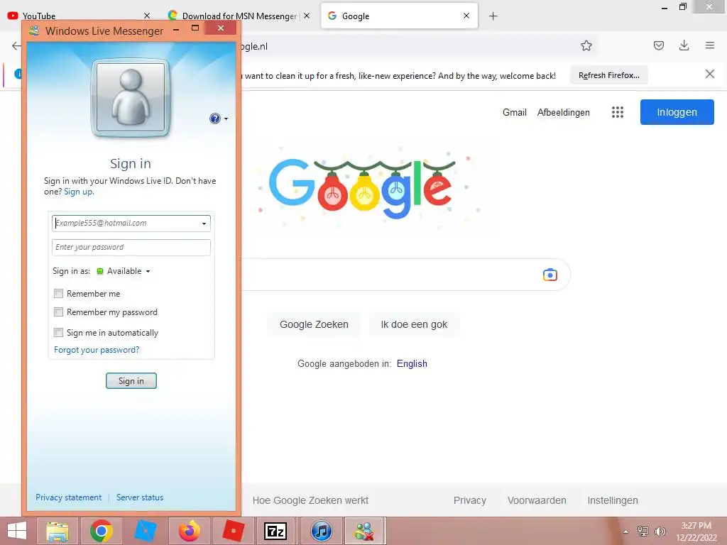The width and height of the screenshot is (727, 545).
Task: Close the Download for MSN Messenger tab
Action: click(x=307, y=16)
